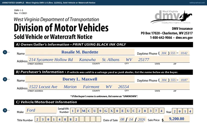Image resolution: width=207 pixels, height=124 pixels.
Task: Click the seller Name field with Rosalie M. Burdette
Action: (x=80, y=52)
